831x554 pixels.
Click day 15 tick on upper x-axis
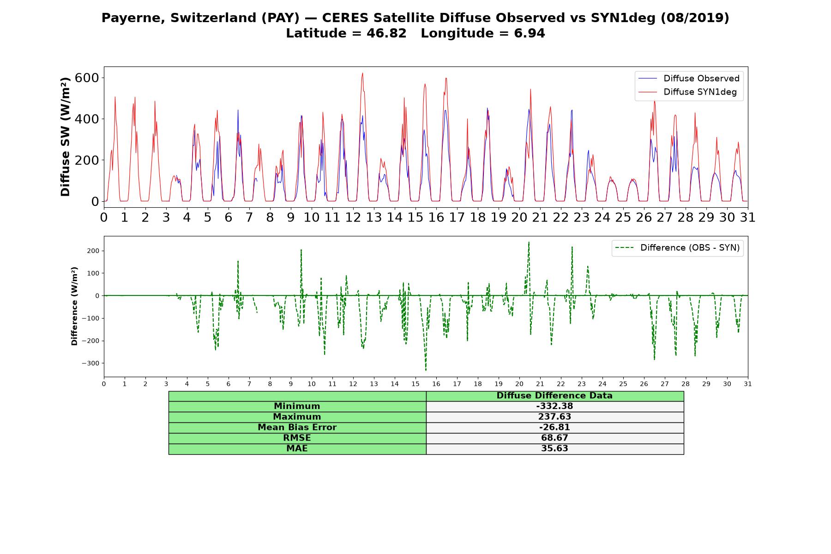415,217
